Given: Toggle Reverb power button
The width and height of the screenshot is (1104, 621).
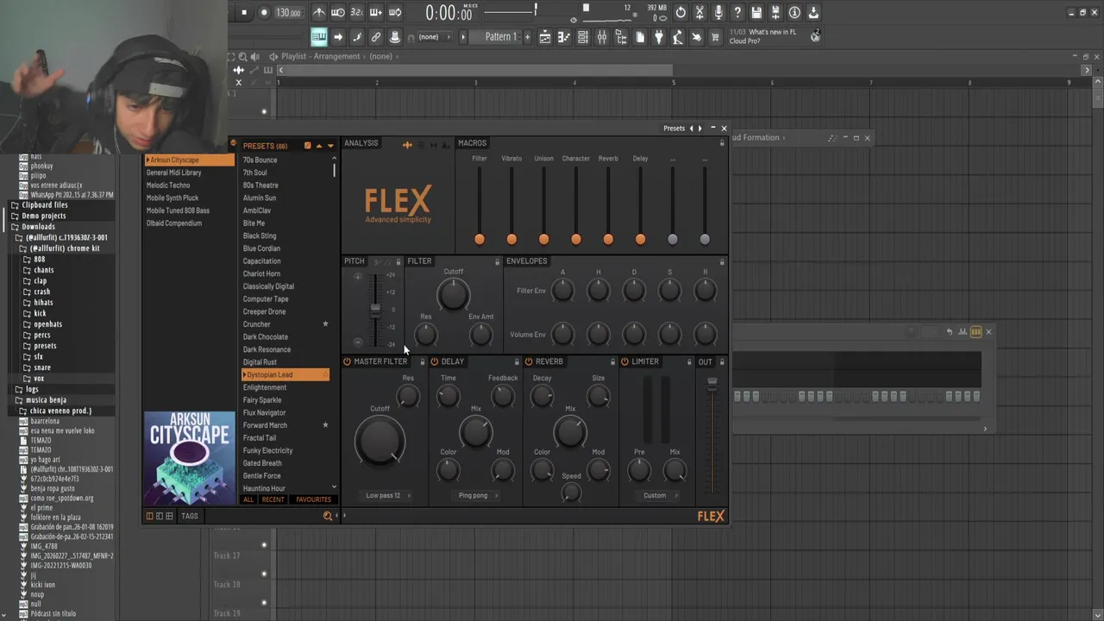Looking at the screenshot, I should click(529, 361).
